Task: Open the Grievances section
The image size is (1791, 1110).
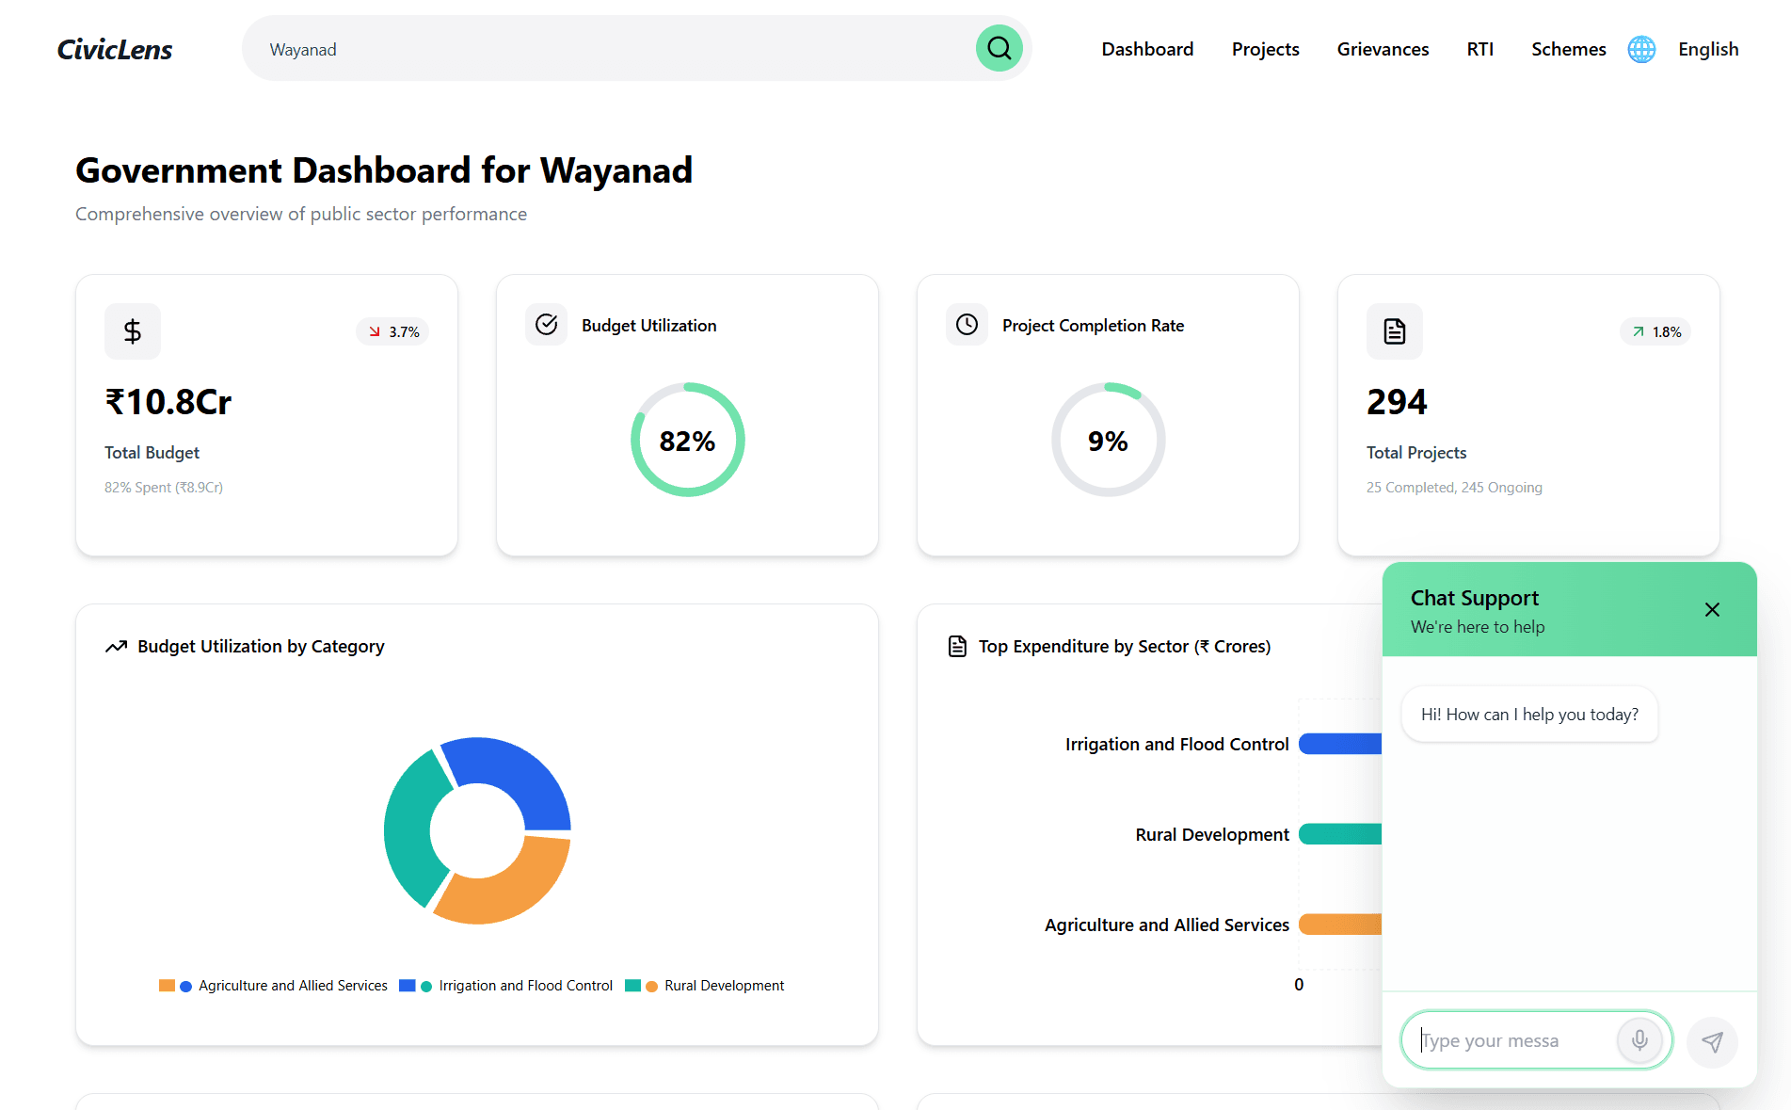Action: coord(1383,48)
